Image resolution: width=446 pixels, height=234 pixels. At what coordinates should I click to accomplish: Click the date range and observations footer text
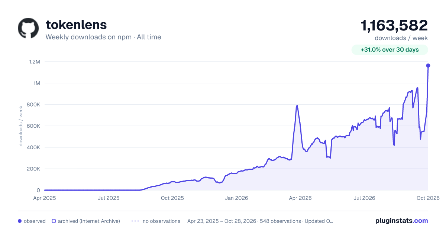[260, 221]
